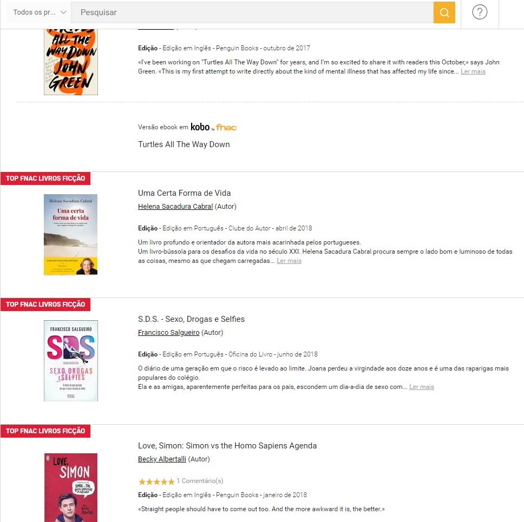The image size is (524, 522).
Task: Expand the 'Todos os pr...' category dropdown
Action: [40, 12]
